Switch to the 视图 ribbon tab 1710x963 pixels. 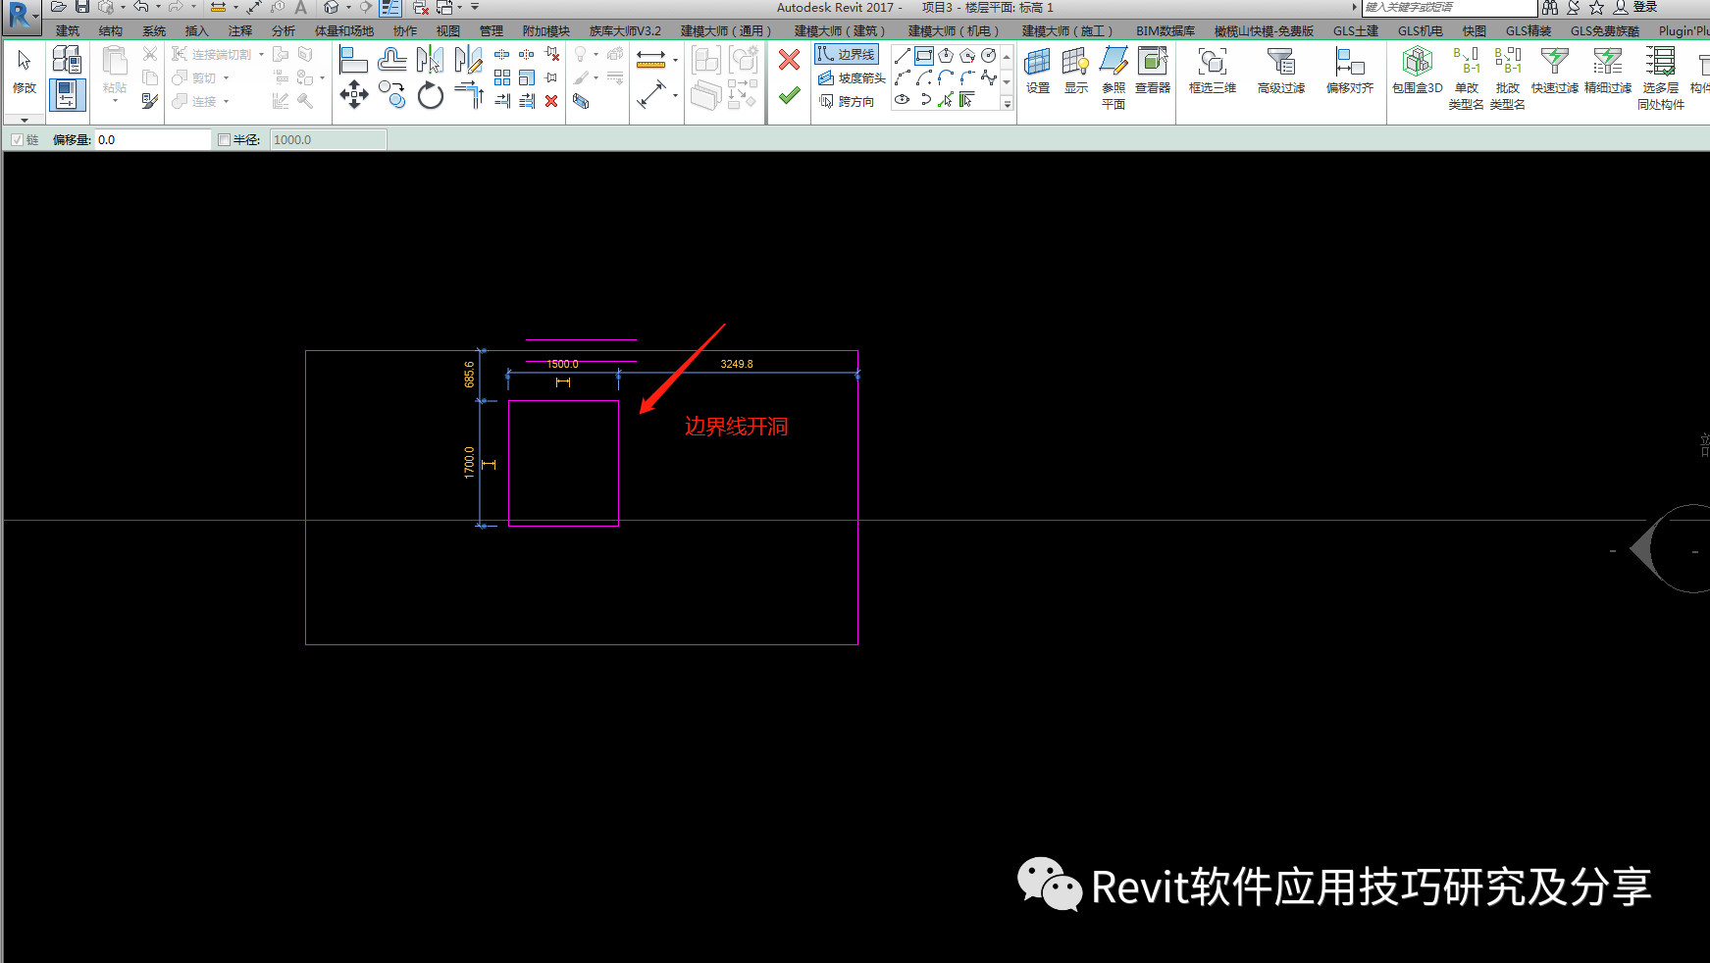pos(448,31)
